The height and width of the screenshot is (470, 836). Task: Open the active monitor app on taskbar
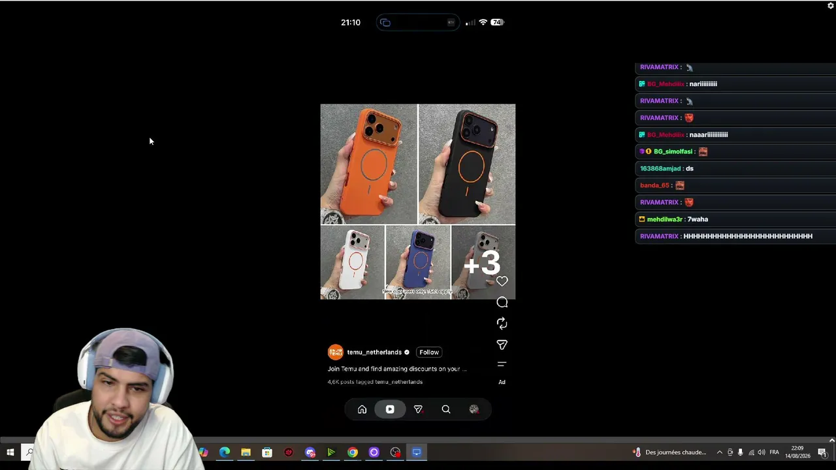tap(417, 452)
